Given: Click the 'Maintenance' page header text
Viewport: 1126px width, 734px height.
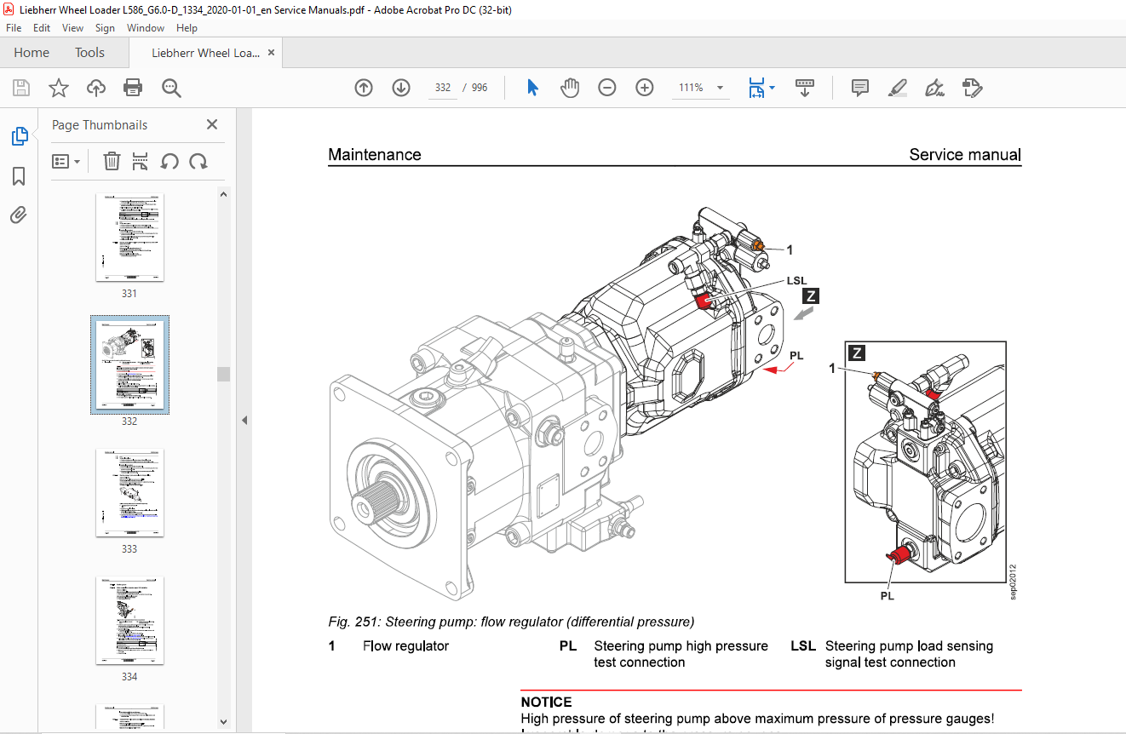Looking at the screenshot, I should pyautogui.click(x=375, y=154).
